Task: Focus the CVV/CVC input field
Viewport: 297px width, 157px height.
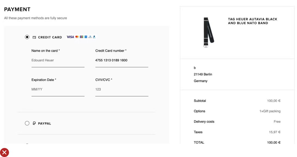Action: 122,90
